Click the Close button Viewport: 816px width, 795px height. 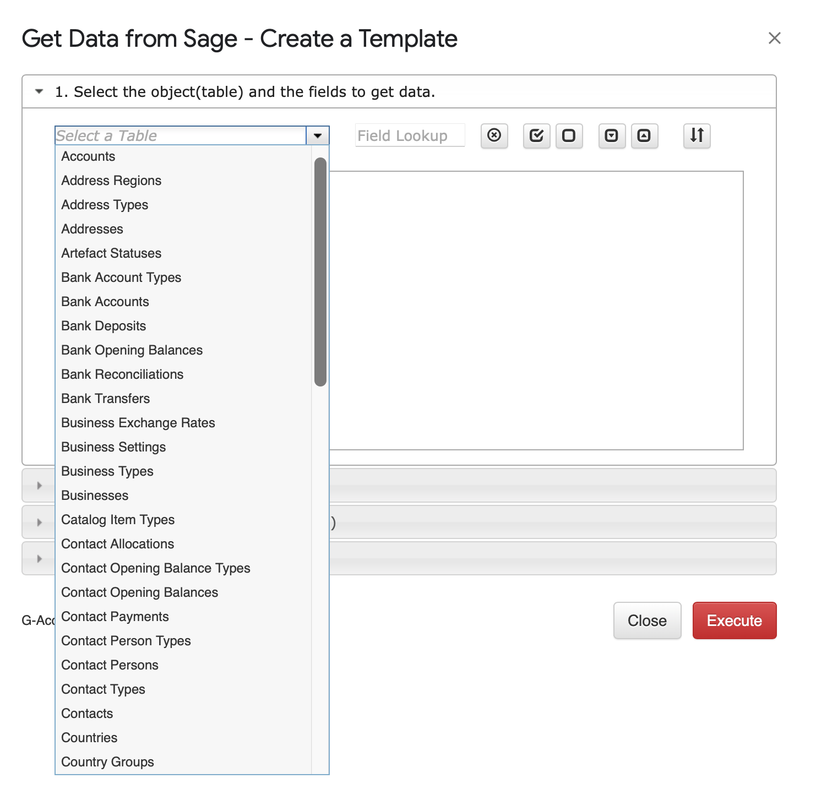point(648,620)
